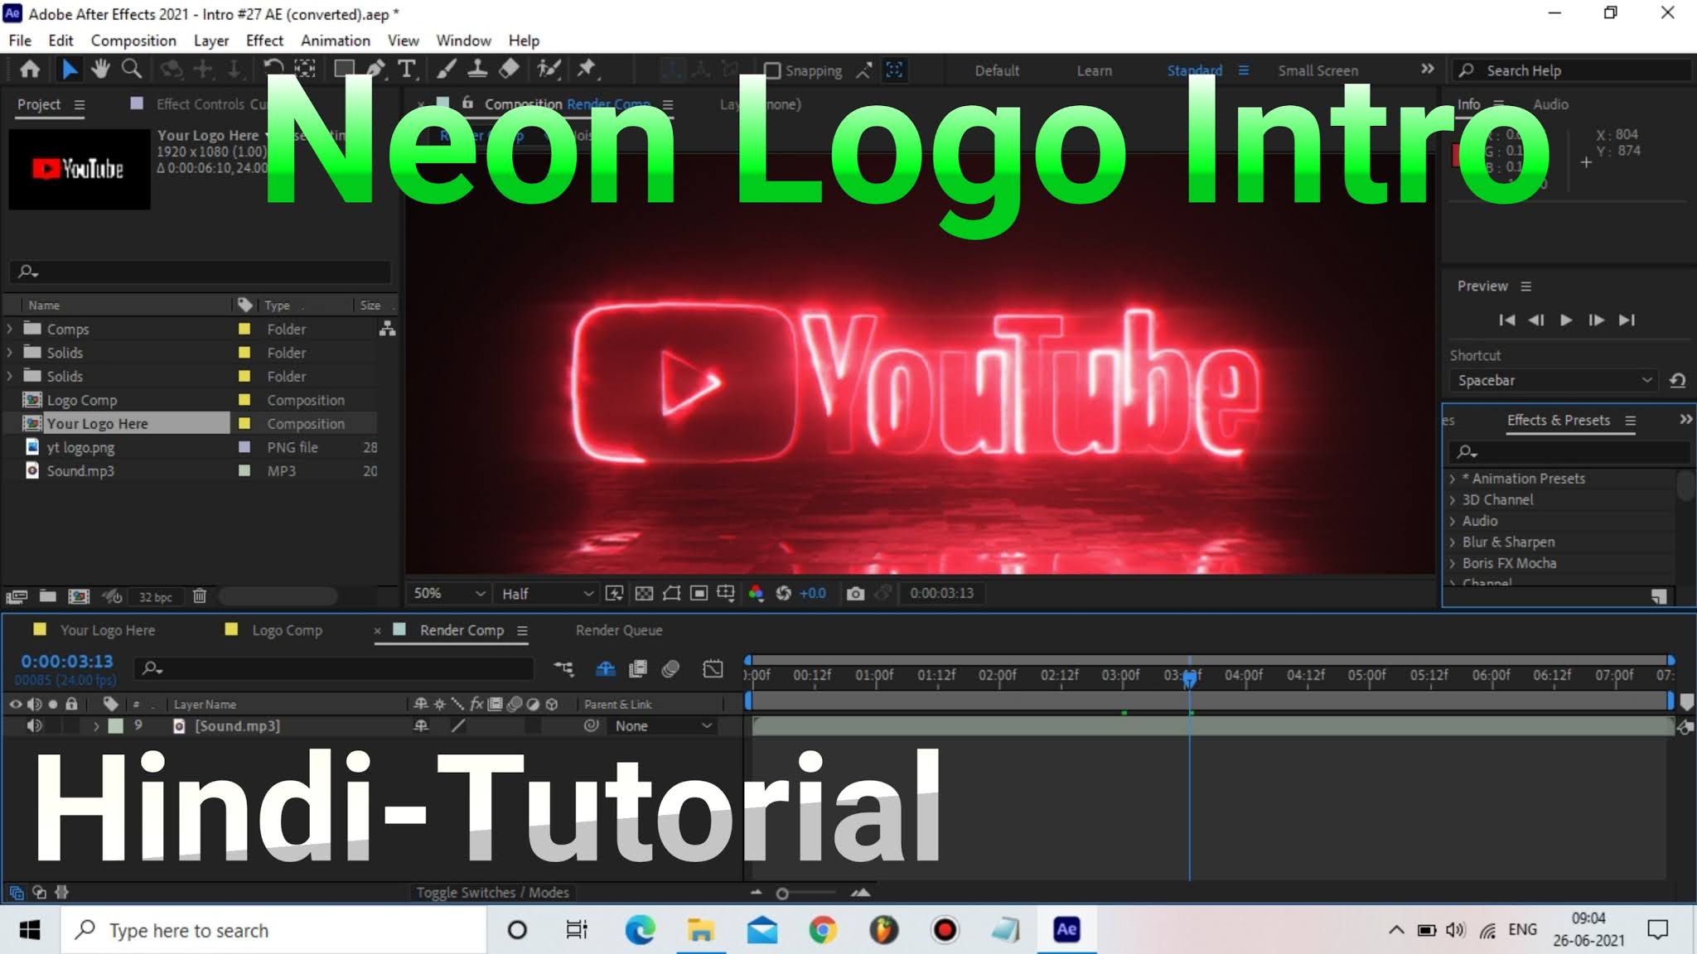Toggle audio mute on Sound.mp3 layer

[34, 726]
